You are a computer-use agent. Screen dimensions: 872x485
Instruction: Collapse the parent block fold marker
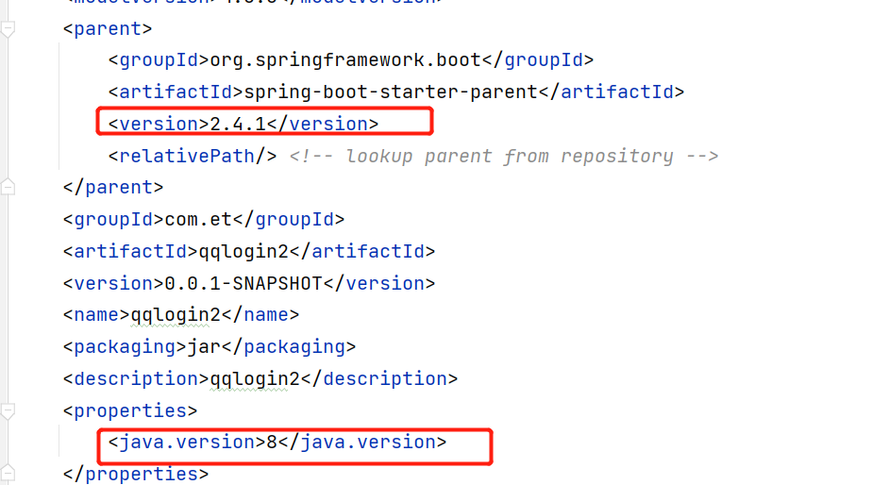point(8,29)
